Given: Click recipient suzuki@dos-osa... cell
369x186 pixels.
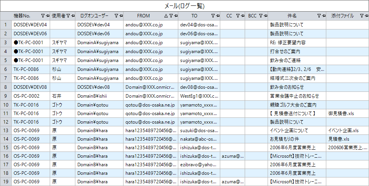Looking at the screenshot, I should click(x=199, y=130).
